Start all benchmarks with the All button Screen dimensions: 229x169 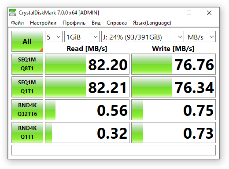27,41
